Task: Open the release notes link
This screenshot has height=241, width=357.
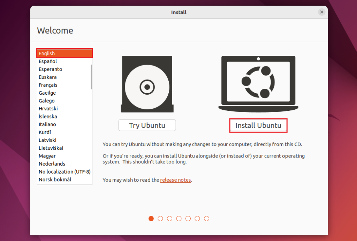Action: [x=175, y=180]
